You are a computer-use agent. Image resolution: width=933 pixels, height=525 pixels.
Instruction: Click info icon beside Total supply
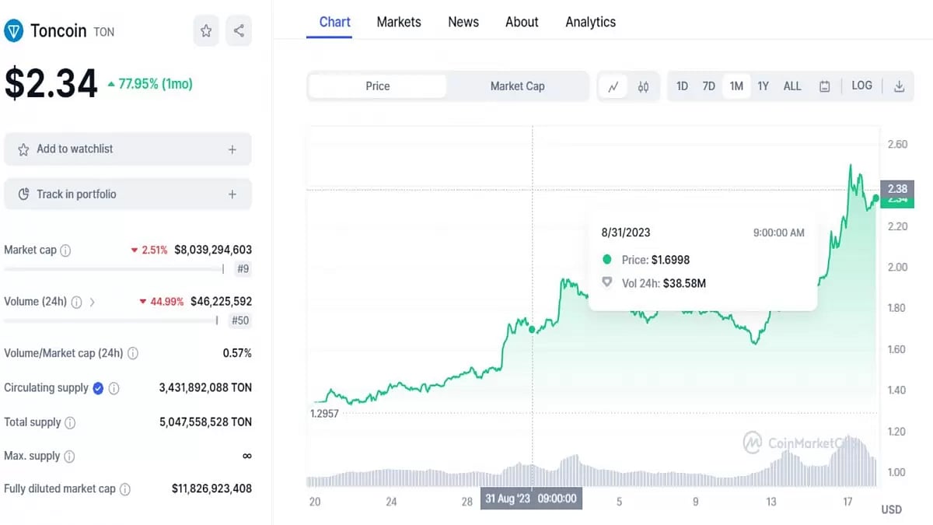70,422
